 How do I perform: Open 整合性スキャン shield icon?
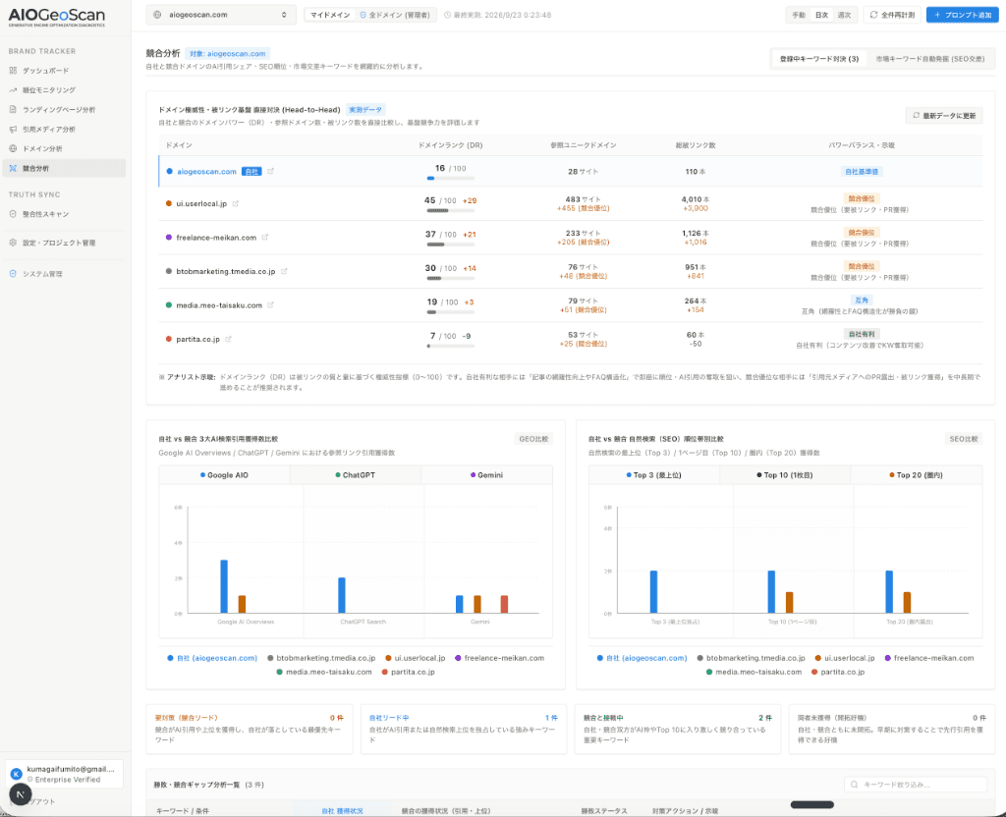[13, 214]
